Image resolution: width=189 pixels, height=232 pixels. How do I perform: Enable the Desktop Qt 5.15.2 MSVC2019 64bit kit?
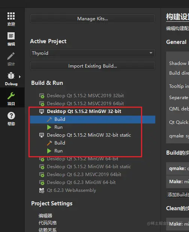tap(81, 103)
